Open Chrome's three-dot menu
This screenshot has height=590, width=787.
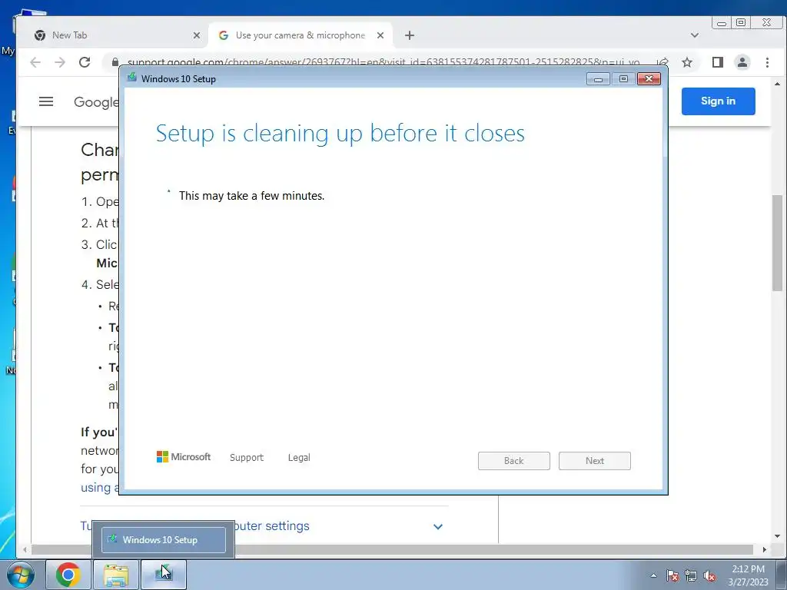click(x=768, y=62)
